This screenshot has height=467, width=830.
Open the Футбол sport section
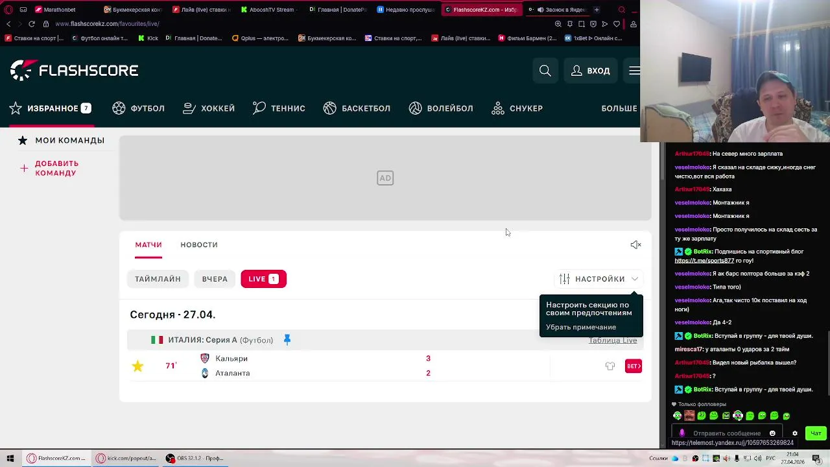tap(138, 108)
